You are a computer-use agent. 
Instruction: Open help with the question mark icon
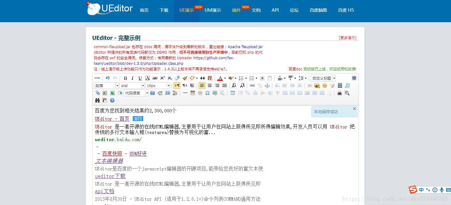(x=112, y=100)
